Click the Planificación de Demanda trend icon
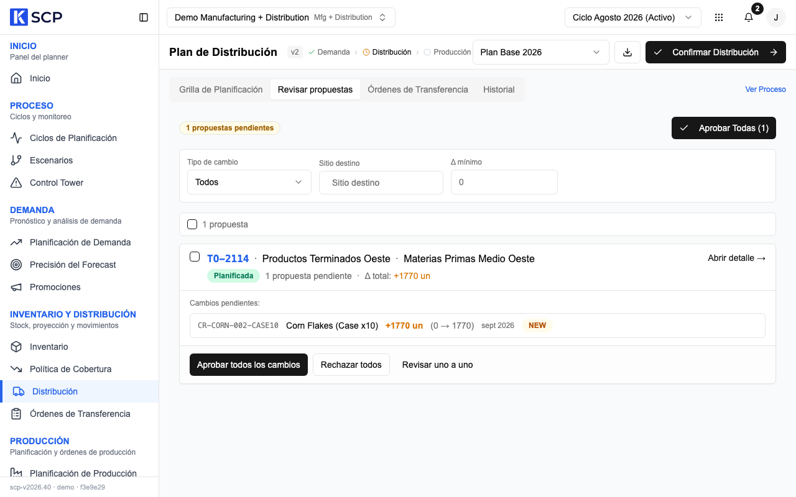The image size is (796, 497). coord(17,242)
